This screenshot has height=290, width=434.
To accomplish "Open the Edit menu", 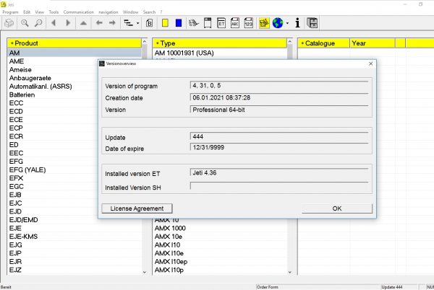I will coord(27,12).
